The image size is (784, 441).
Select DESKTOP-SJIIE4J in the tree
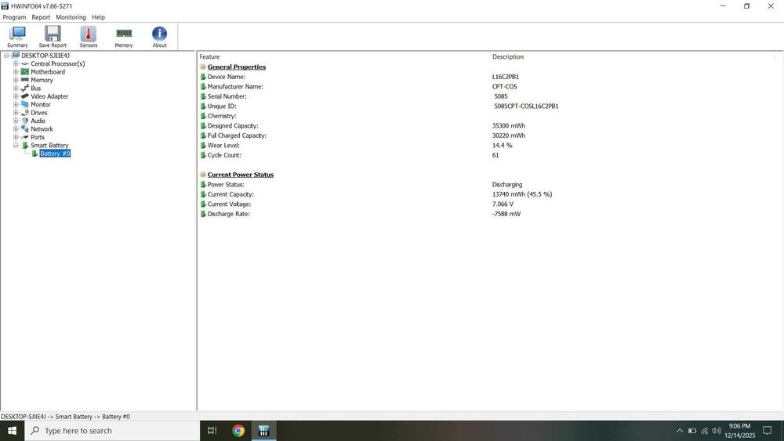tap(45, 56)
